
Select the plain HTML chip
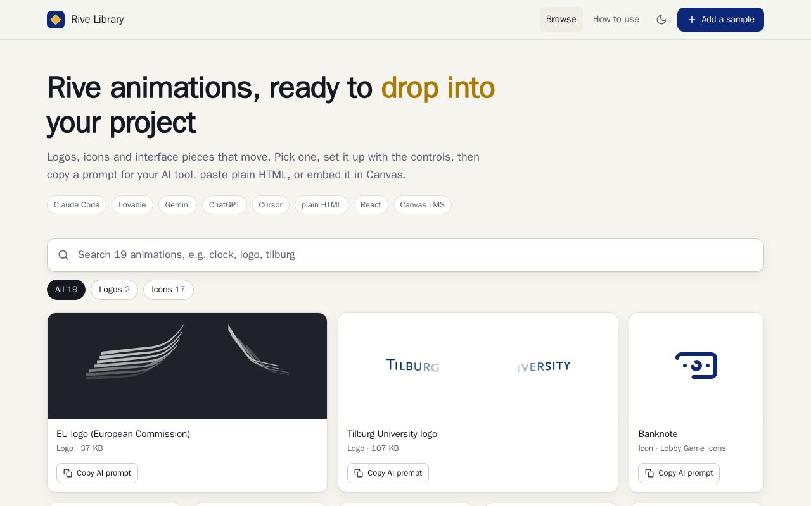pyautogui.click(x=321, y=205)
